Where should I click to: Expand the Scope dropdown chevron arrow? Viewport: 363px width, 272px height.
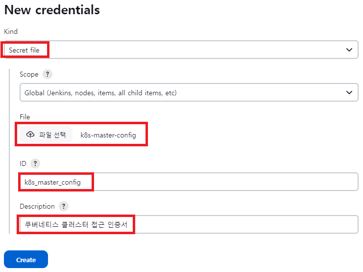coord(349,93)
